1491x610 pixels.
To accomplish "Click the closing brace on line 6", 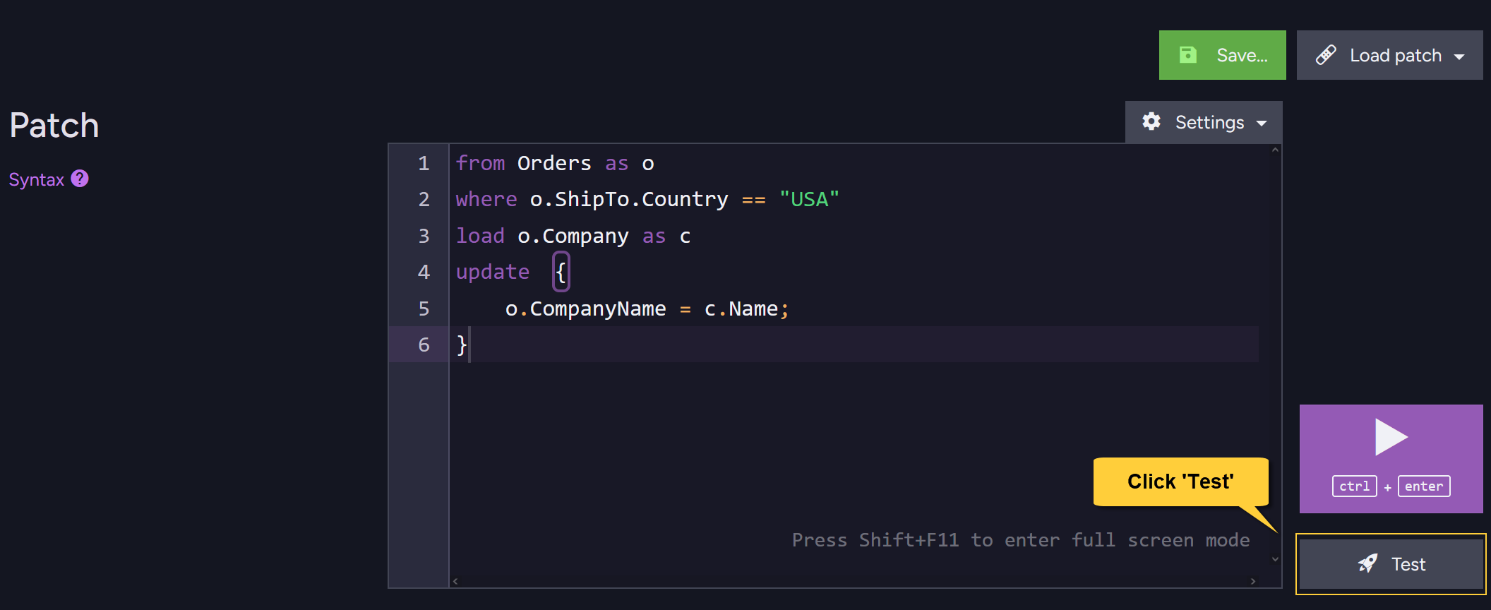I will click(x=461, y=345).
